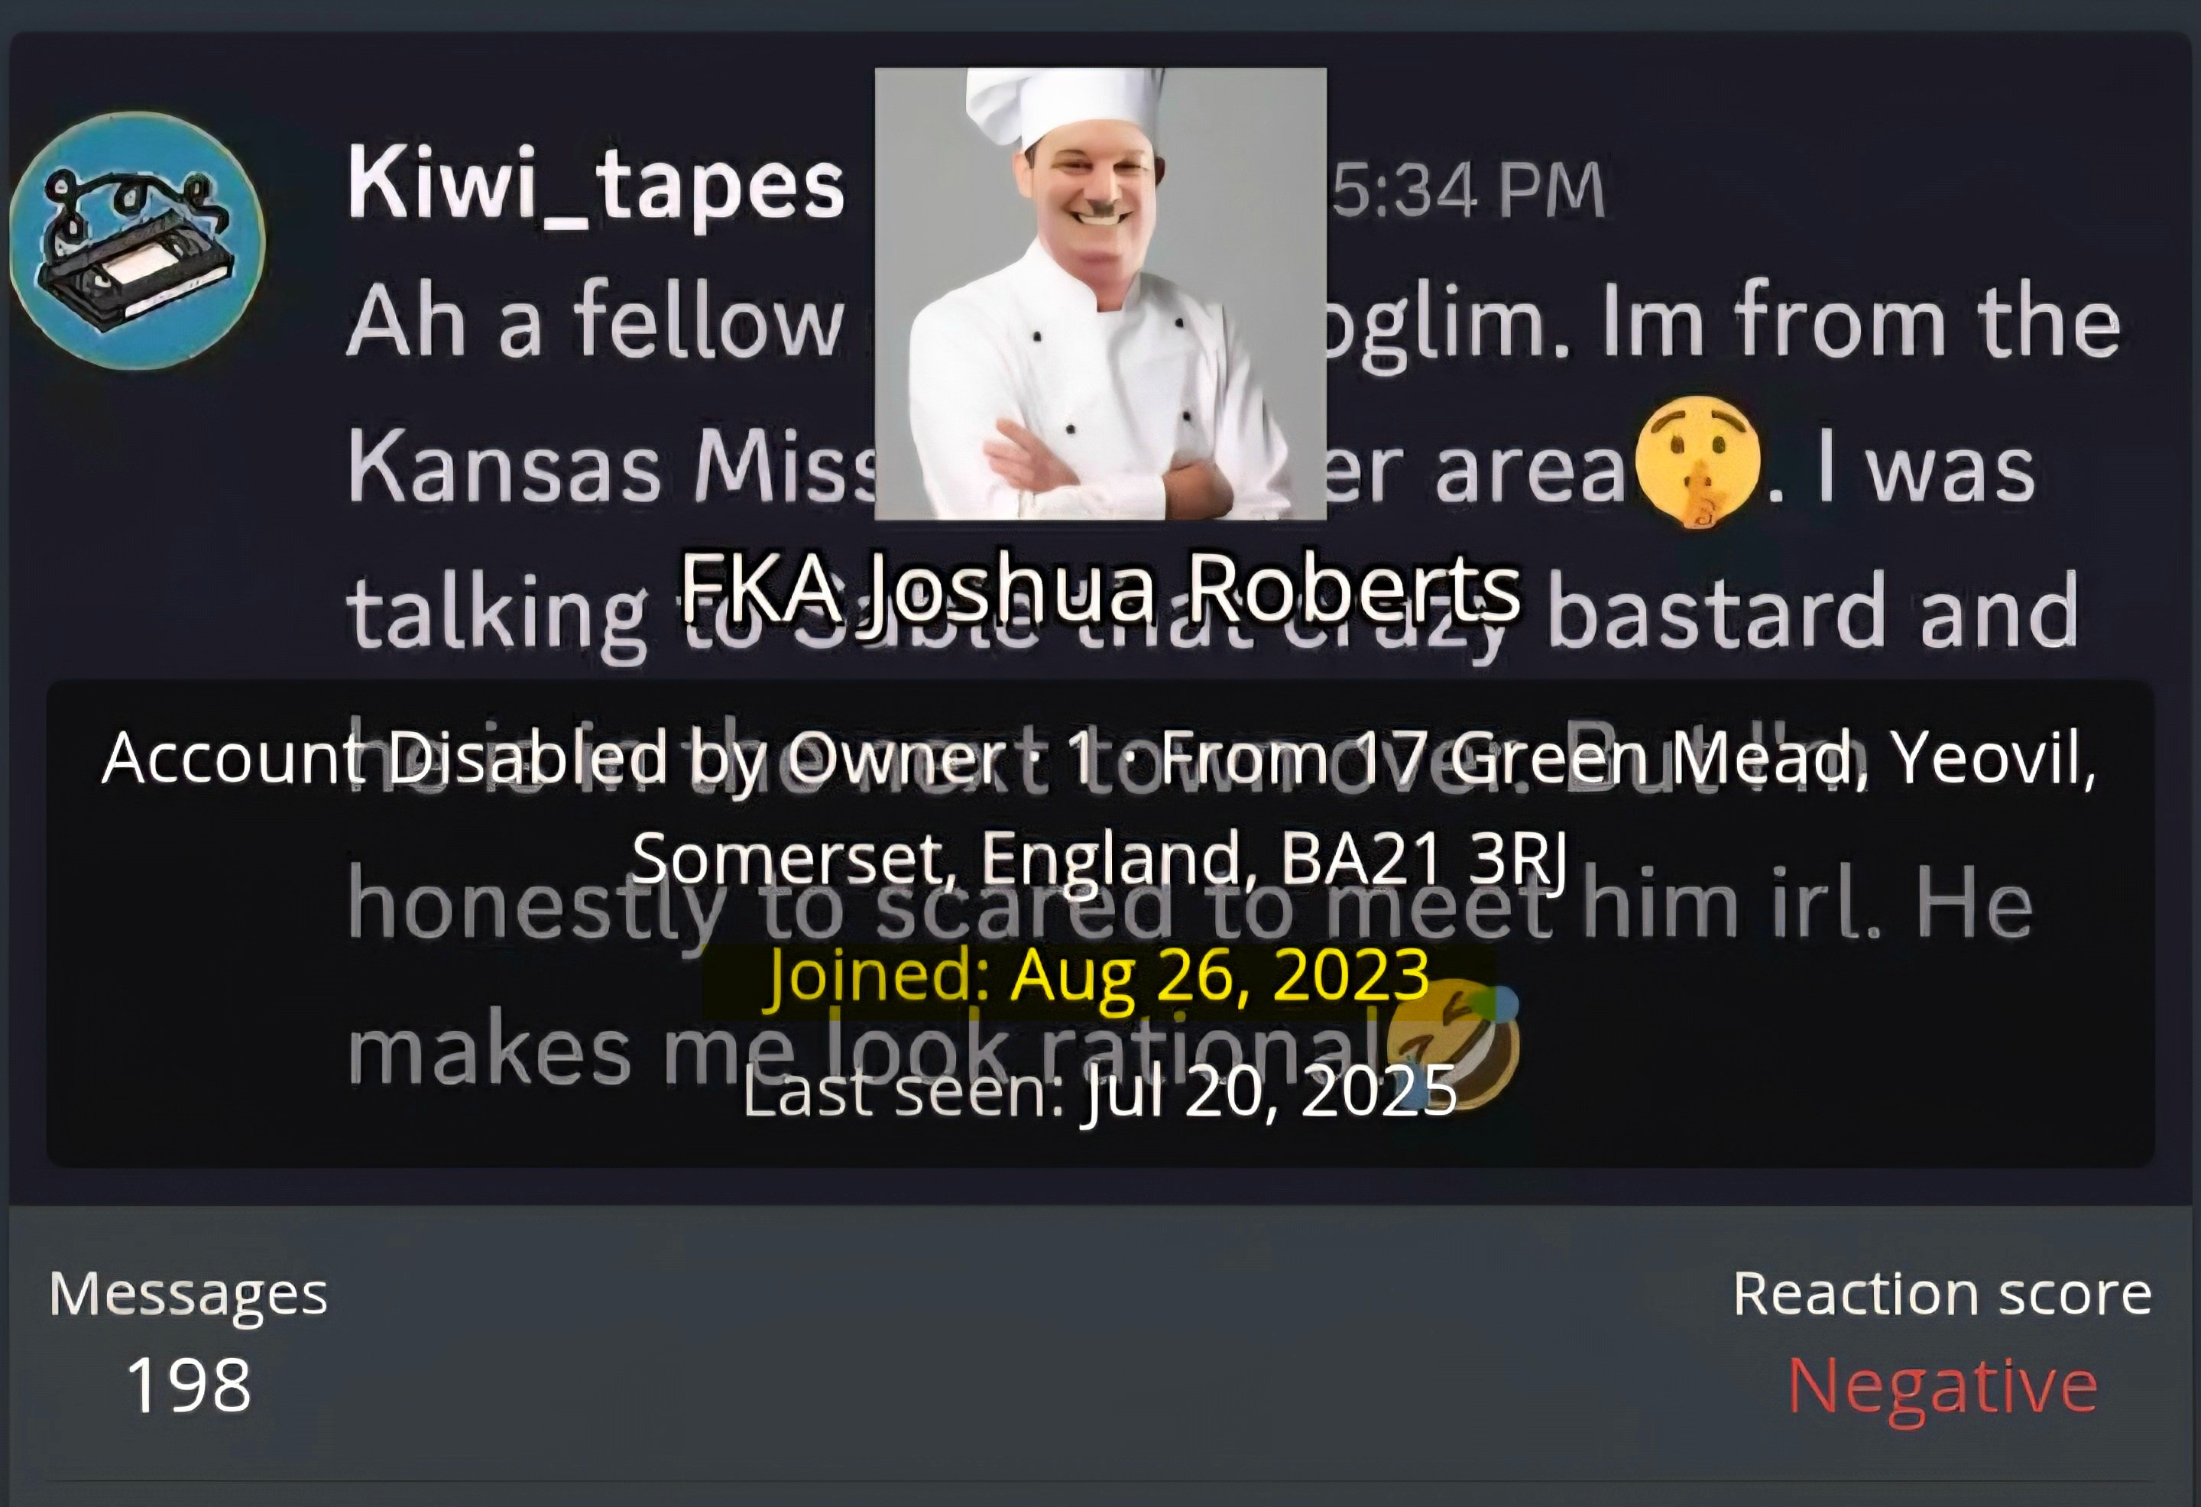Viewport: 2201px width, 1507px height.
Task: Click the 198 messages count
Action: (x=189, y=1385)
